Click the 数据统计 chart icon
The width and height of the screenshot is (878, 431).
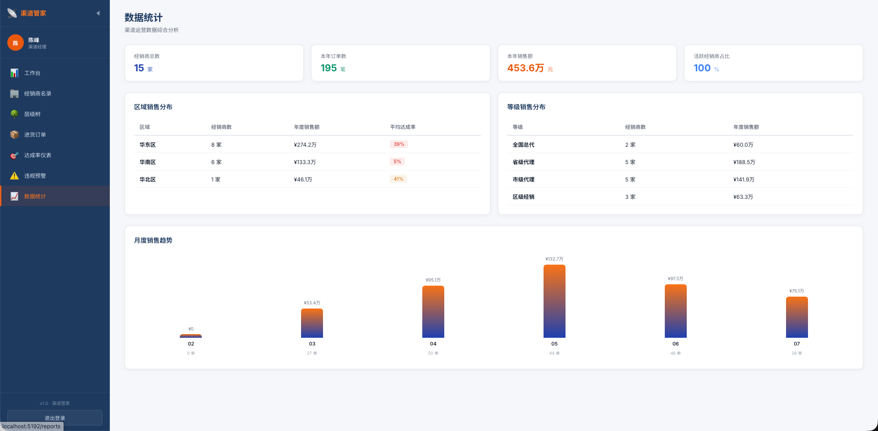pos(15,197)
